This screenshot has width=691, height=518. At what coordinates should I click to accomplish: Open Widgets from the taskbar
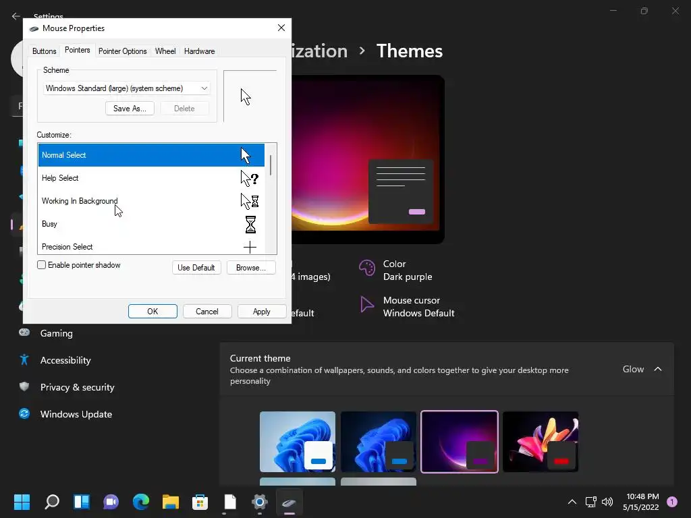pos(82,502)
